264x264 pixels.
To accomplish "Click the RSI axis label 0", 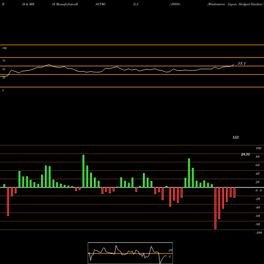I will pos(3,90).
